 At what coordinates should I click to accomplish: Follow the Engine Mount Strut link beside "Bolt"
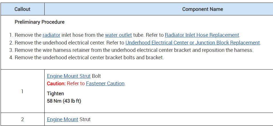(x=69, y=76)
